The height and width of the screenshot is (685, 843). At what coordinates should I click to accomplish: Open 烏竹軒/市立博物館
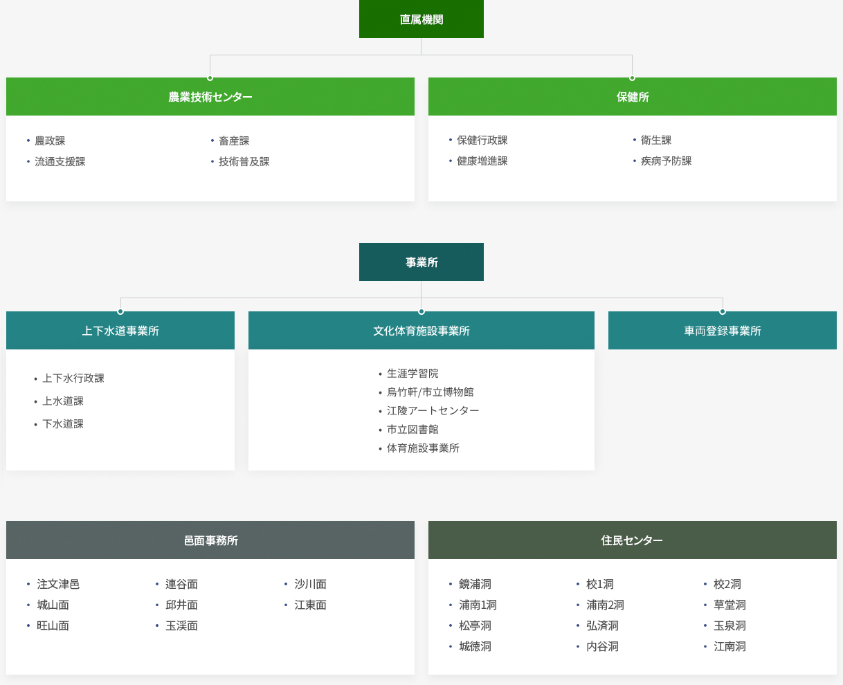[430, 392]
